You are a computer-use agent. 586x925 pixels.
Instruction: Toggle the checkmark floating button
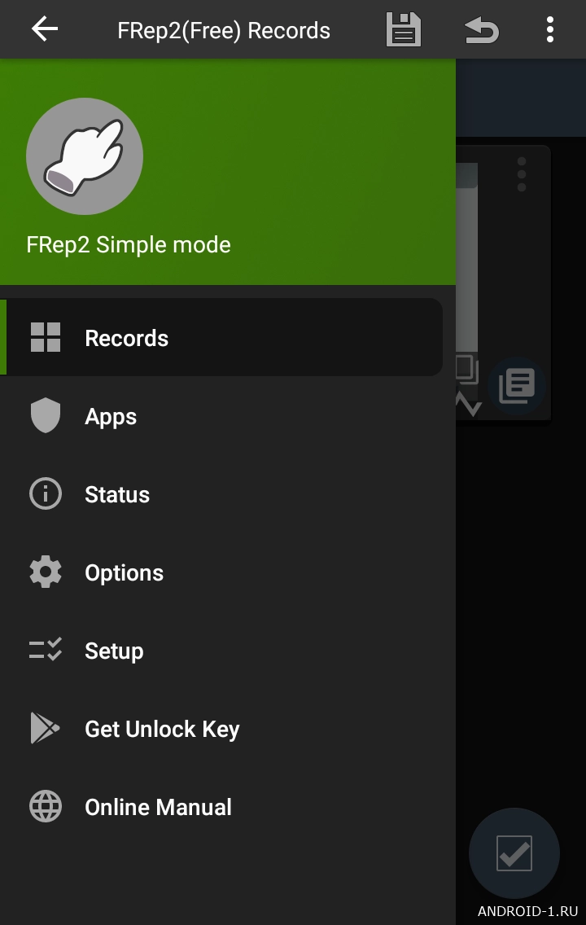tap(514, 853)
